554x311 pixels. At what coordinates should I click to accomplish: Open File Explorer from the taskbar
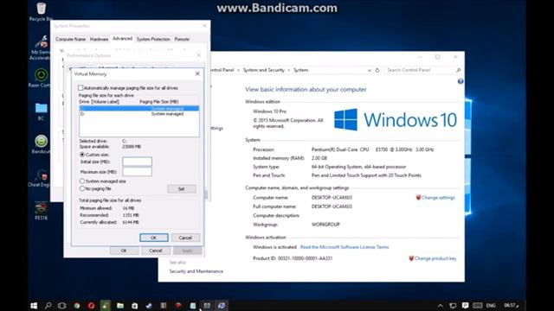pyautogui.click(x=120, y=305)
